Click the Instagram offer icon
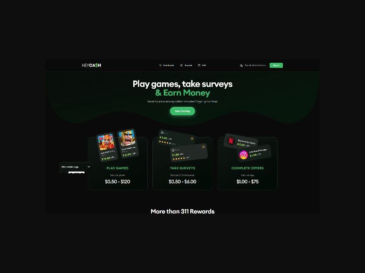 [x=244, y=155]
